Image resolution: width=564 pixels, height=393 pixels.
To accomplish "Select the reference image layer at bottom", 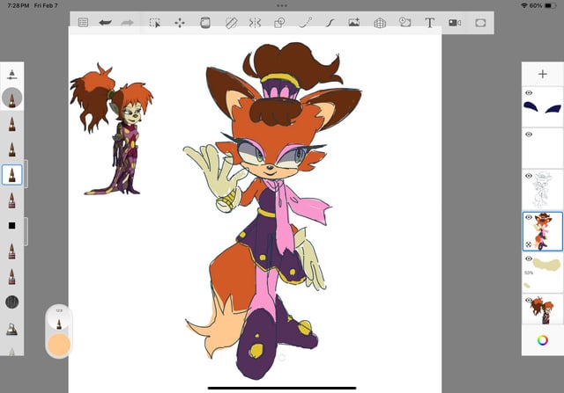I will coord(543,309).
